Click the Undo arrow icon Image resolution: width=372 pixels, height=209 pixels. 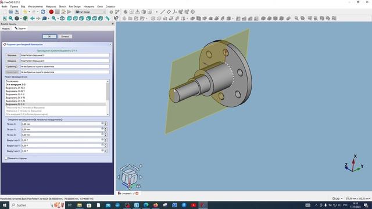[25, 12]
